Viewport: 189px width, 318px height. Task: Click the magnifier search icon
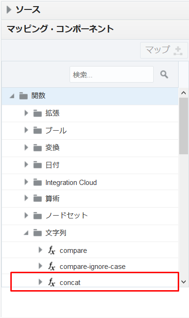pyautogui.click(x=164, y=75)
